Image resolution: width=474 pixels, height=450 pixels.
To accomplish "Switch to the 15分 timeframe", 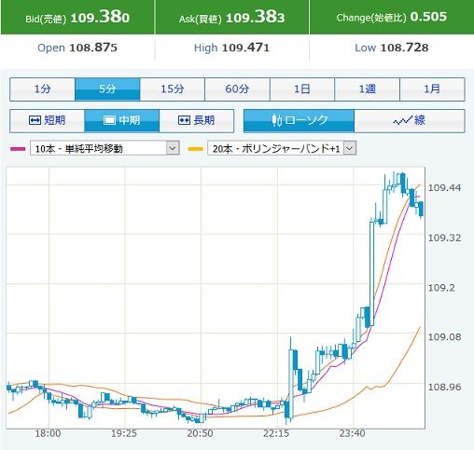I will tap(173, 89).
